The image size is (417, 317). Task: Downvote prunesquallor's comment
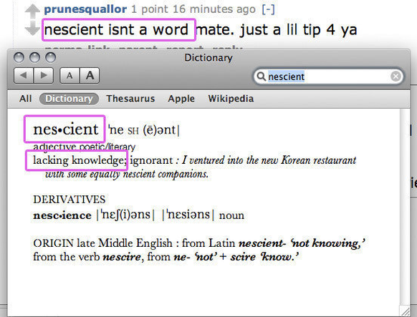[x=32, y=28]
